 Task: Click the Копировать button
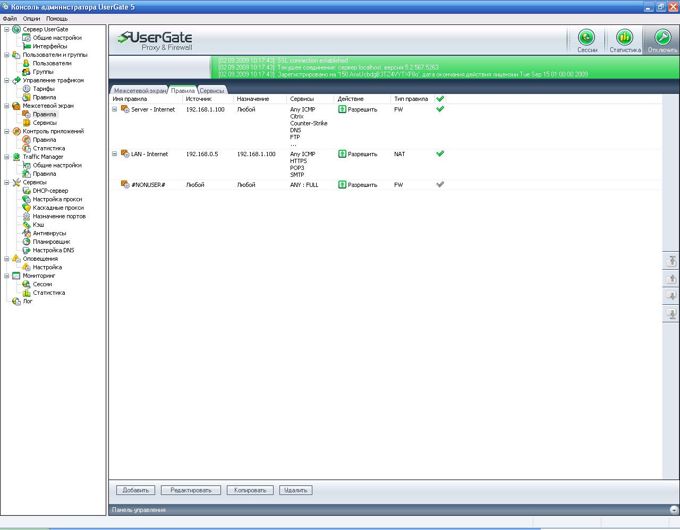click(250, 490)
